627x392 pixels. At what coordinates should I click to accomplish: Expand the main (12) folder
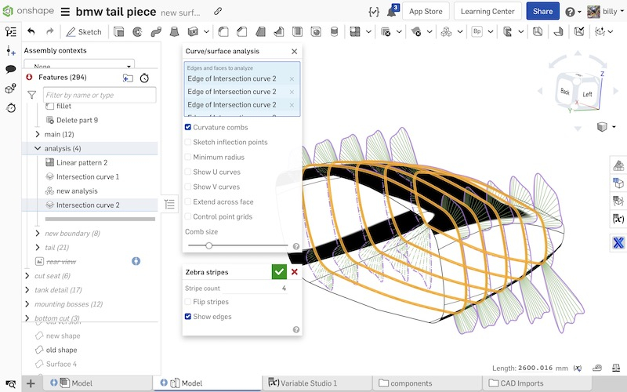coord(38,134)
